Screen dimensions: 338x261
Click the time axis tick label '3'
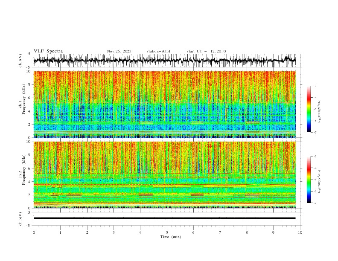pos(114,232)
